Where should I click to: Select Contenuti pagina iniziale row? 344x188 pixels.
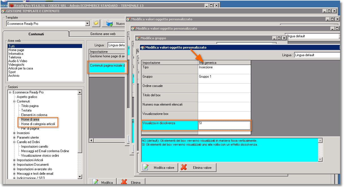point(107,67)
